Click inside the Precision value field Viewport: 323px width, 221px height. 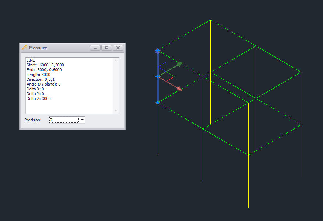(64, 120)
